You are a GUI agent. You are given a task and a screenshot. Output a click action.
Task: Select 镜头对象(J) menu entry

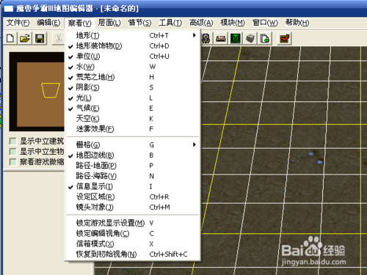click(133, 208)
